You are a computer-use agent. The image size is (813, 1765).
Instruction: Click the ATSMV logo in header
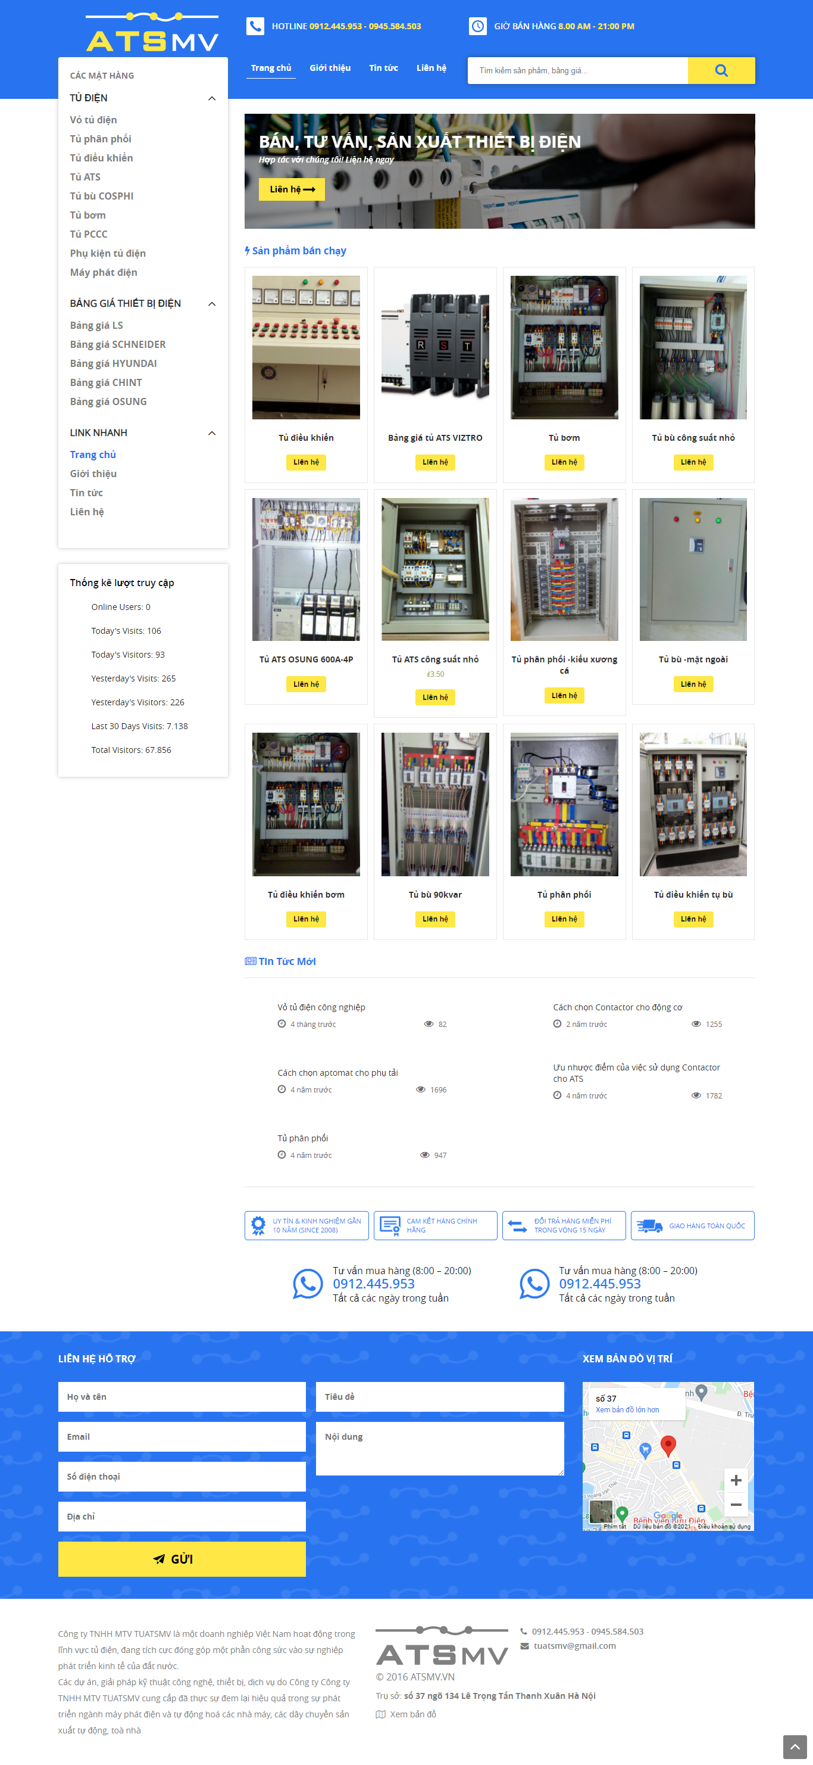152,32
